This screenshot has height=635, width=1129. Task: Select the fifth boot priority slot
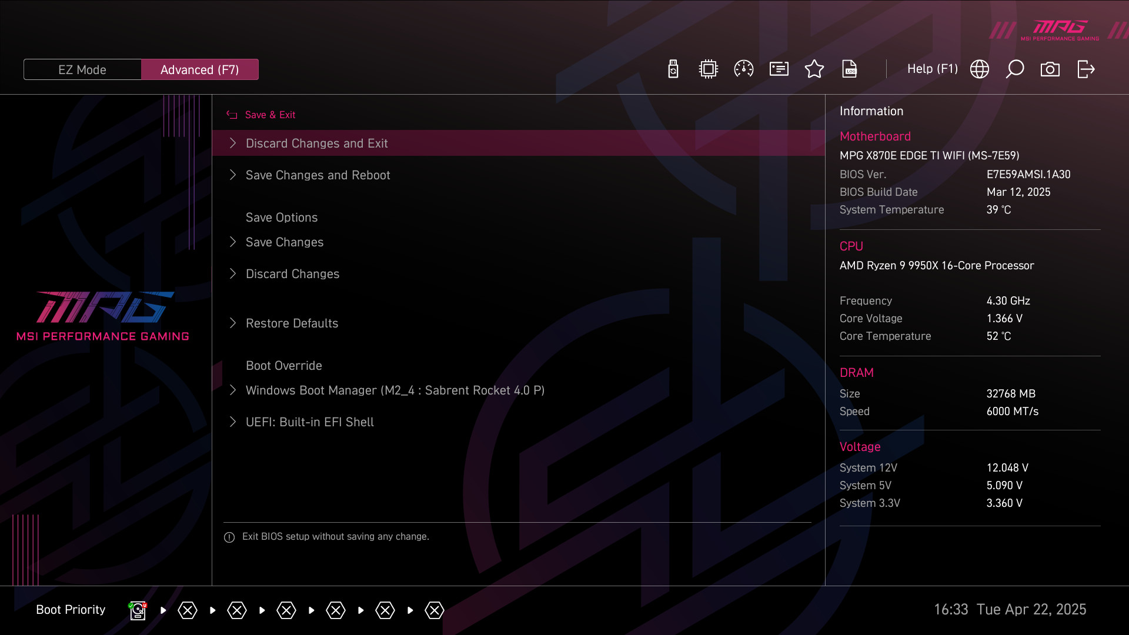[336, 610]
